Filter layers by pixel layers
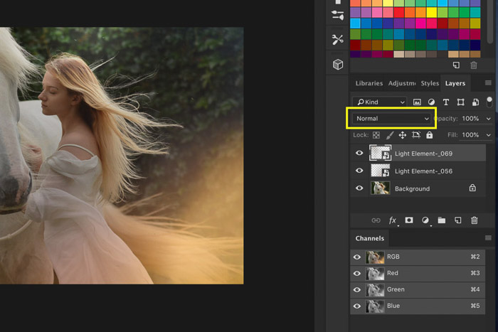498x332 pixels. coord(417,102)
